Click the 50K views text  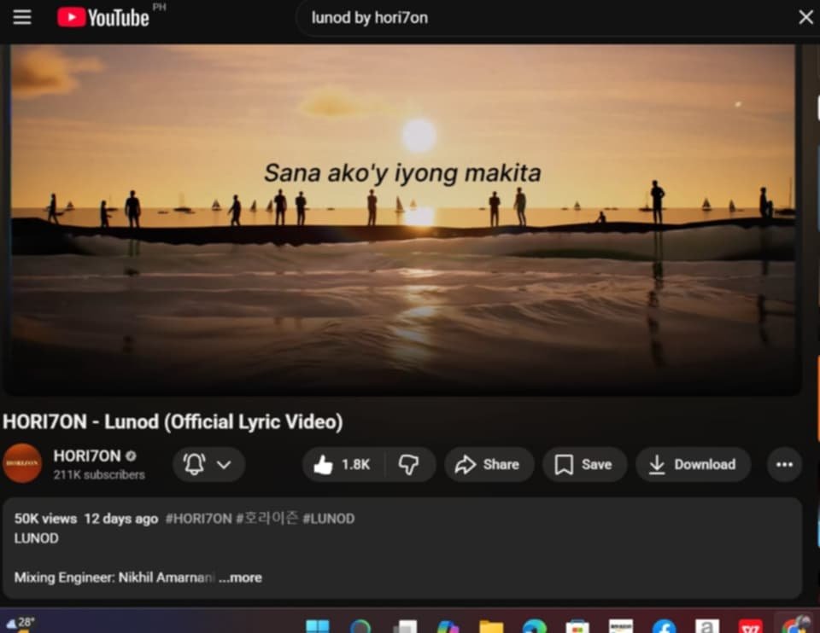click(x=45, y=519)
